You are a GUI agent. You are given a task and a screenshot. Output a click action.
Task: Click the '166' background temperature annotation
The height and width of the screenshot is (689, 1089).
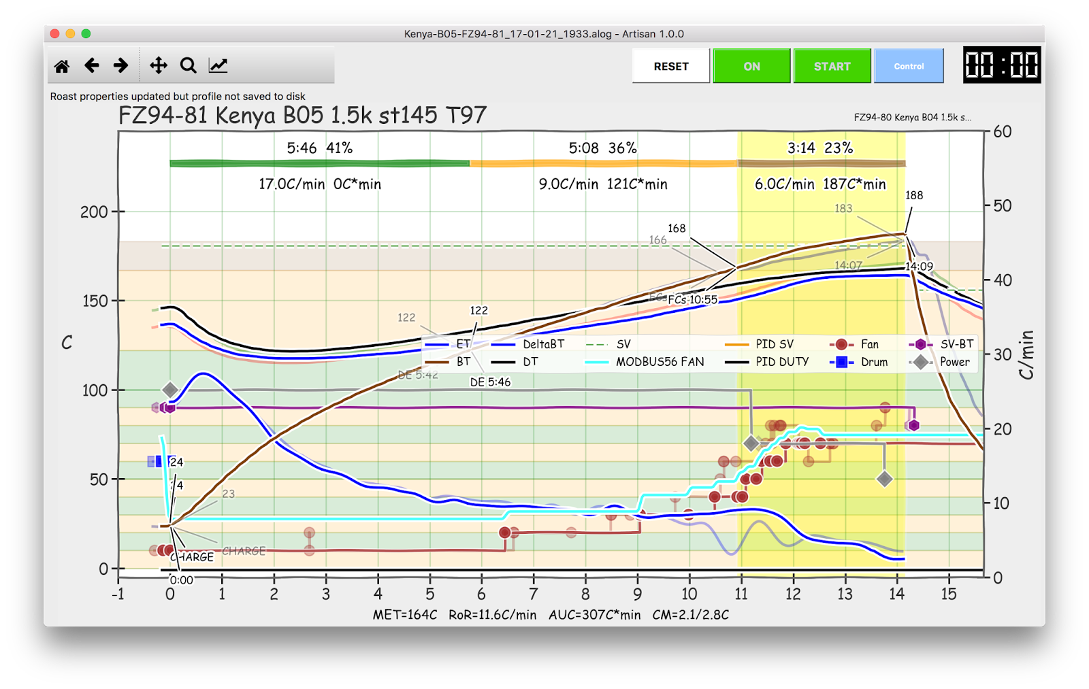(x=657, y=240)
